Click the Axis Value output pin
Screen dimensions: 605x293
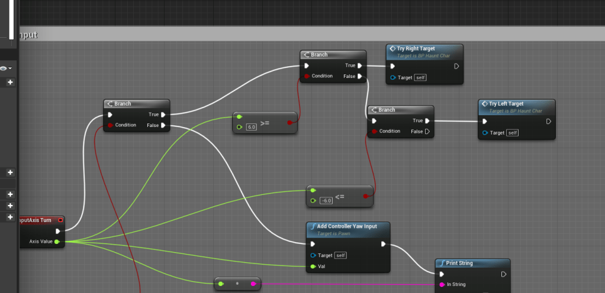point(57,242)
